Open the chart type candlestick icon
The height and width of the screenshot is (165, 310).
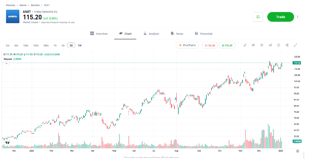(253, 45)
